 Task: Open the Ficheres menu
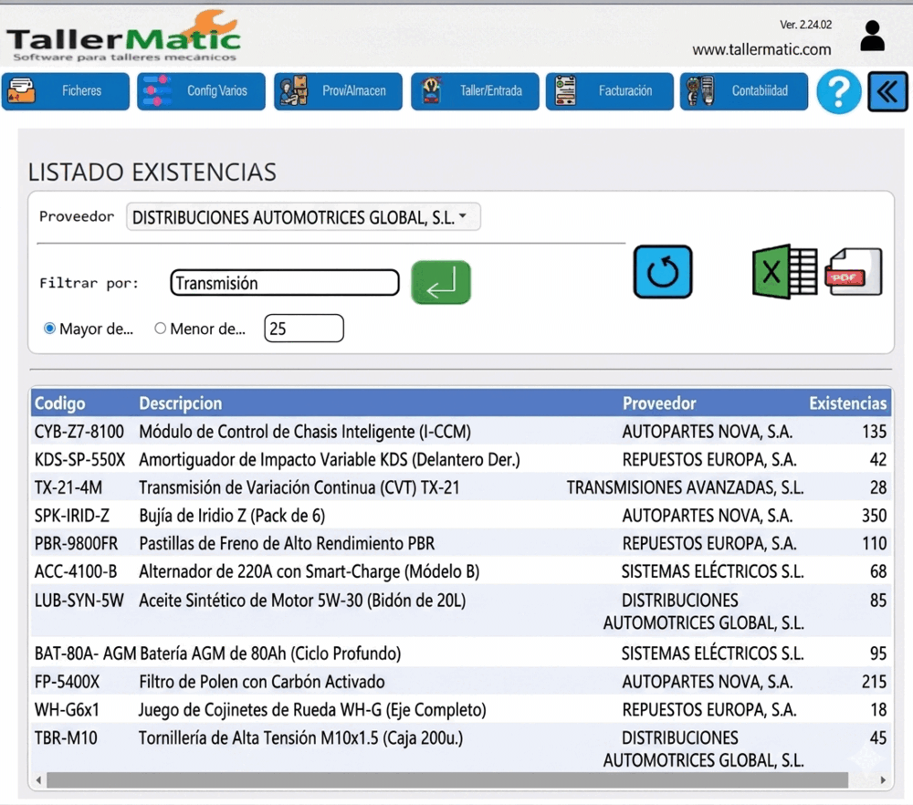coord(66,91)
